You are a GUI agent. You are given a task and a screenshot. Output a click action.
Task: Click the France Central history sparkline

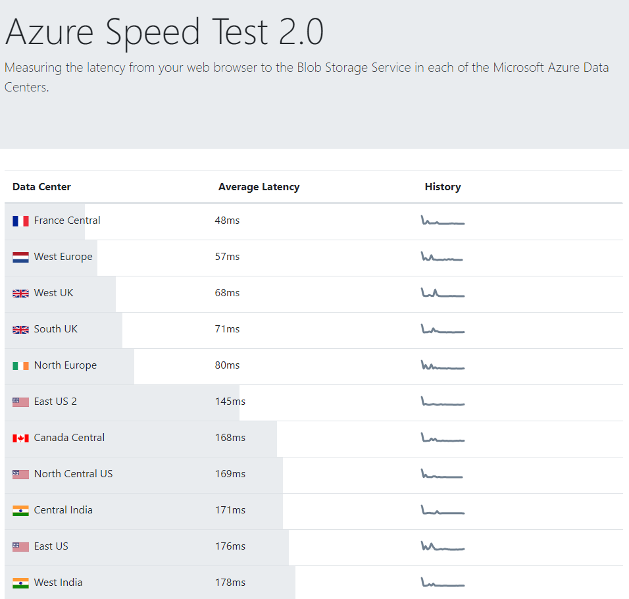click(443, 221)
